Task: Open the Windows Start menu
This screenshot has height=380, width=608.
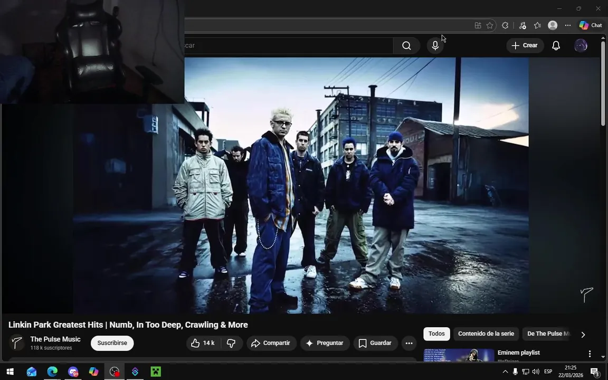Action: (10, 372)
